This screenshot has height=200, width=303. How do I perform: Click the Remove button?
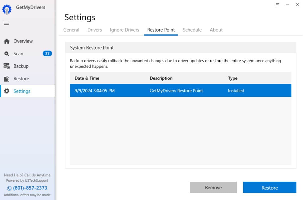click(213, 187)
